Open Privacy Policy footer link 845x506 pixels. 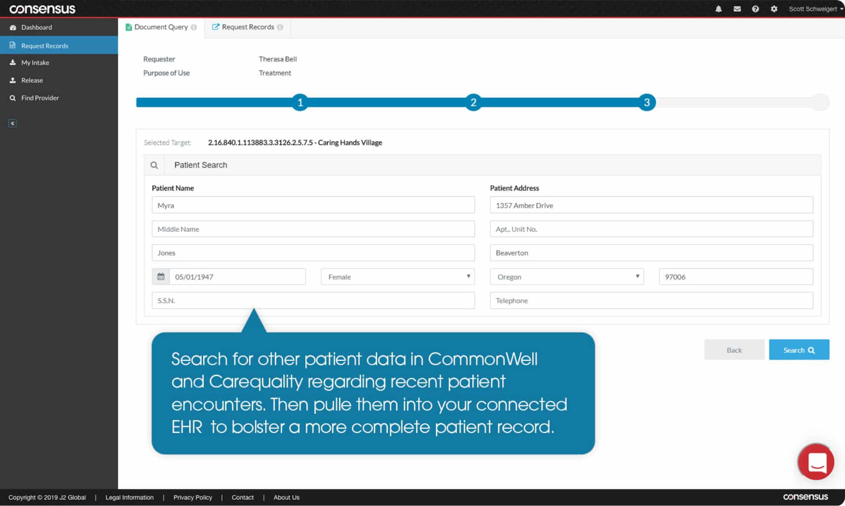pos(193,497)
